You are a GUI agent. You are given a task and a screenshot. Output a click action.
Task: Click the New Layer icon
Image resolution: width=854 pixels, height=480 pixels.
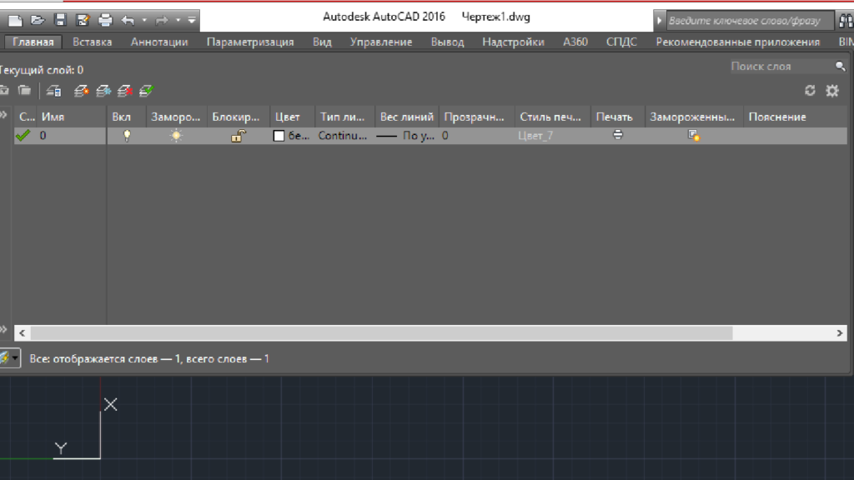pyautogui.click(x=82, y=91)
